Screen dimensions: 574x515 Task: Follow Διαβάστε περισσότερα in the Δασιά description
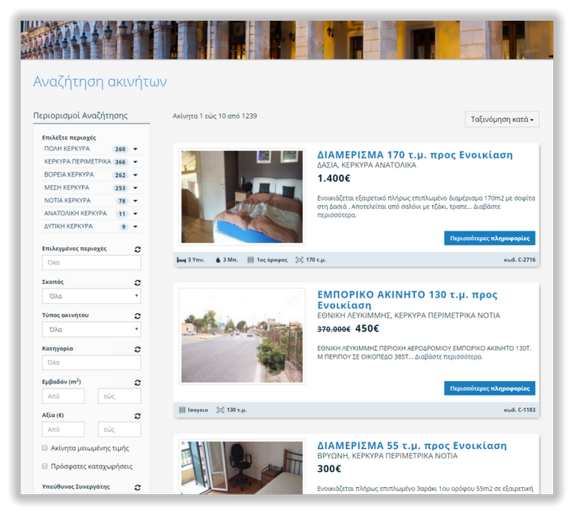pyautogui.click(x=487, y=206)
